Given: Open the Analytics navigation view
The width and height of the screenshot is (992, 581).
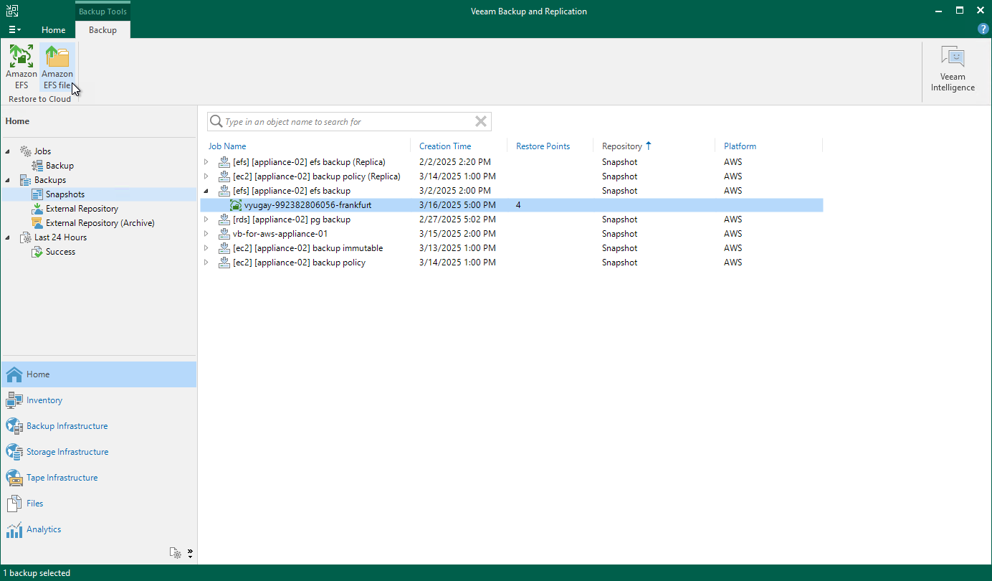Looking at the screenshot, I should 99,529.
